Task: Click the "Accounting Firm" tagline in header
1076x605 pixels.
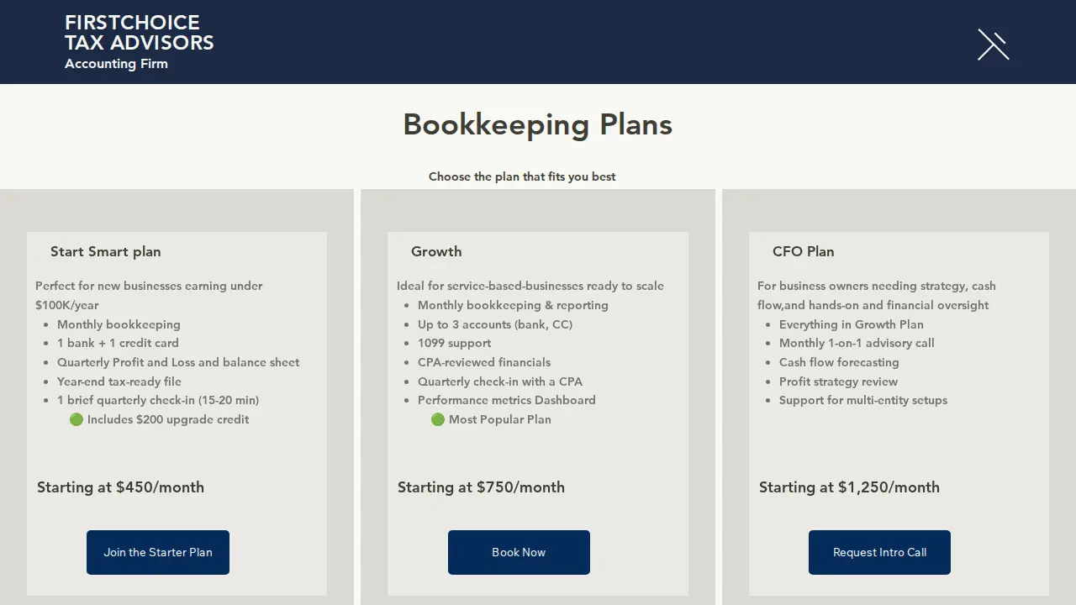Action: click(x=116, y=64)
